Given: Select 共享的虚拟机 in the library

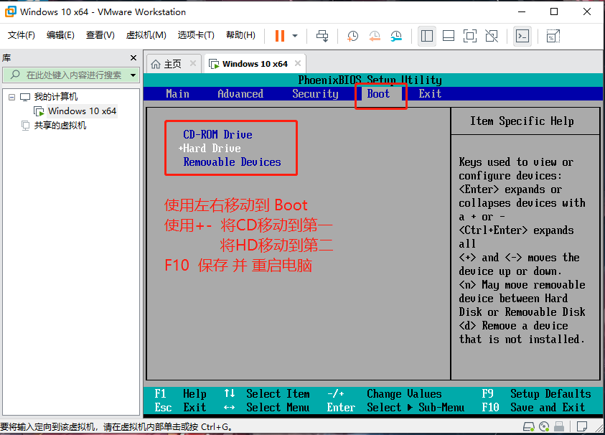Looking at the screenshot, I should pyautogui.click(x=60, y=126).
